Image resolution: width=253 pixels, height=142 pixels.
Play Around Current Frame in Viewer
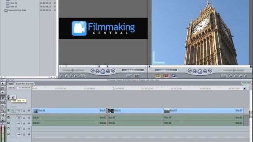click(x=108, y=71)
